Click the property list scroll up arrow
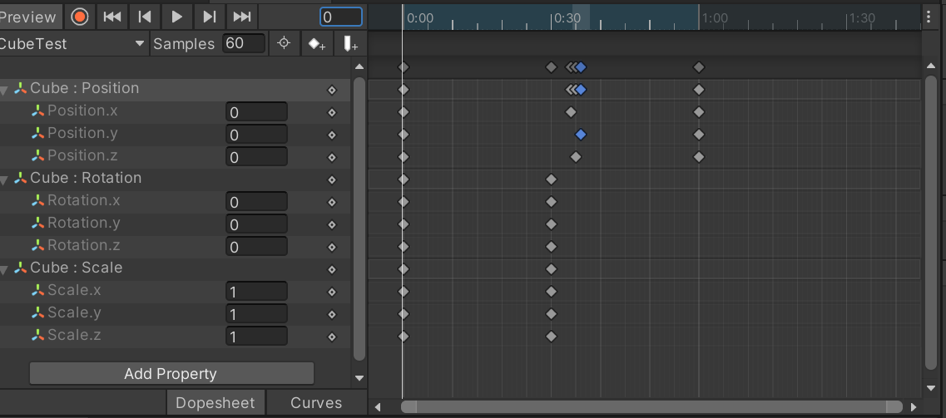 pos(359,66)
